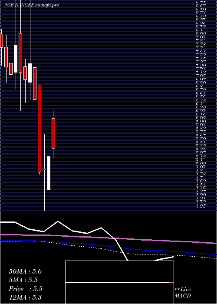Click the tiny red doji mark
Image resolution: width=217 pixels, height=304 pixels.
click(x=44, y=169)
